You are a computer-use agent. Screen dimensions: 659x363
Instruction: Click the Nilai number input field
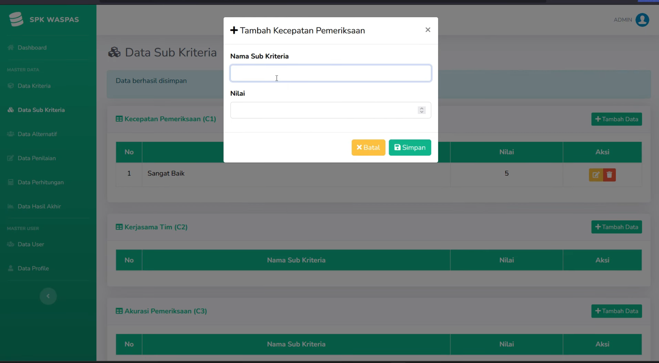click(331, 110)
